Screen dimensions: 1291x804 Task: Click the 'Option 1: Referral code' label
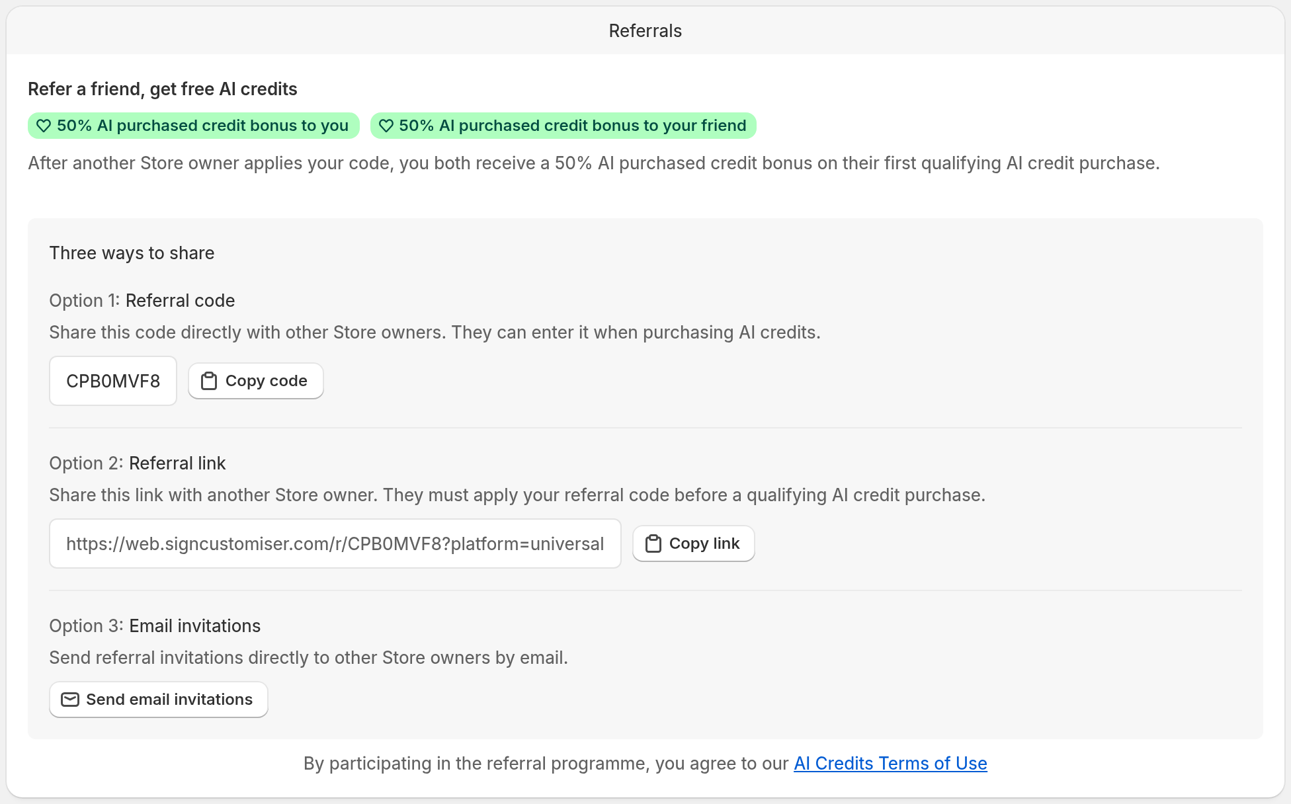(x=142, y=301)
